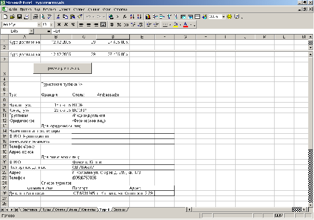
Task: Sort descending with Z-A icon
Action: [x=139, y=17]
